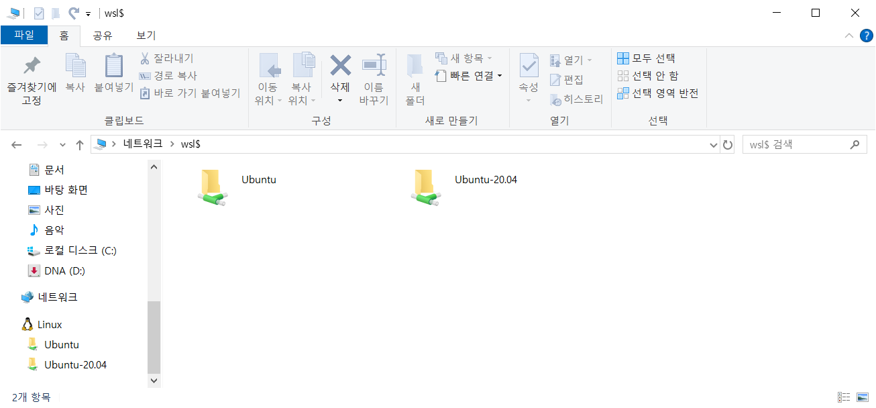Click the 편집 edit command
Image resolution: width=876 pixels, height=408 pixels.
[567, 80]
